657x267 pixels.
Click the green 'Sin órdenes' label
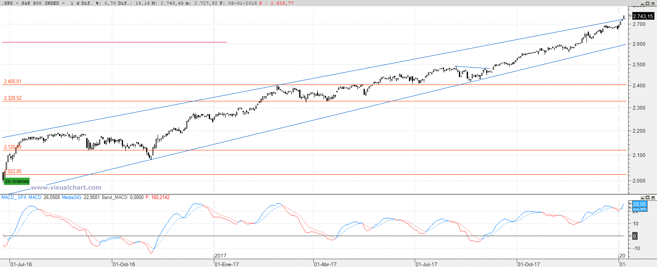coord(17,181)
